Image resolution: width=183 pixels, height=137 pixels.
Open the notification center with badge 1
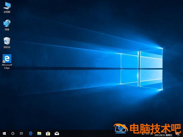[x=178, y=134]
